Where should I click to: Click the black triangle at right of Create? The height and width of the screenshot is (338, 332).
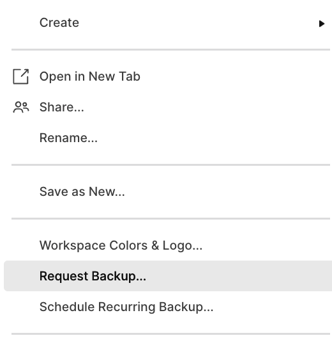tap(322, 24)
